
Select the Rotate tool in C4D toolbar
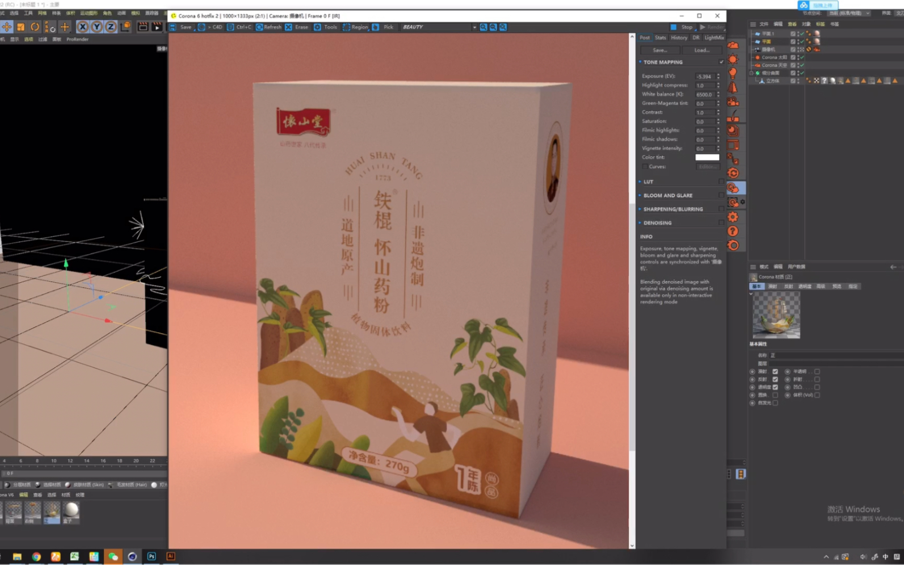35,27
